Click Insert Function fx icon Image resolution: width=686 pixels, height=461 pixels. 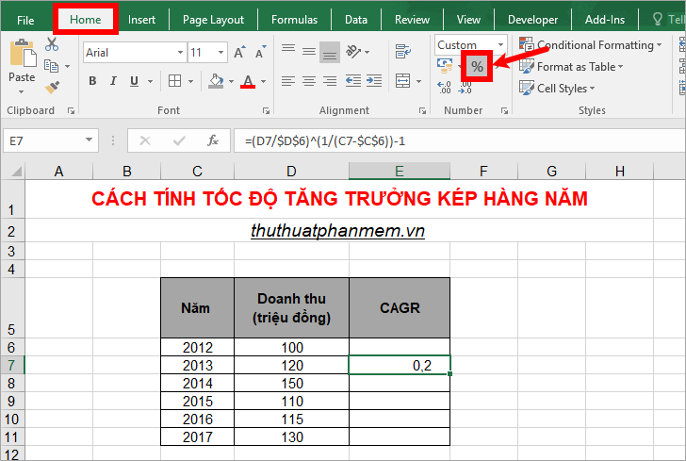(x=213, y=141)
